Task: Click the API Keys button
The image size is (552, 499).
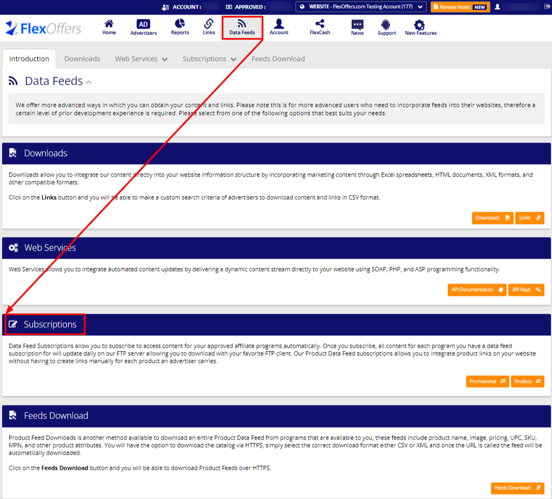Action: point(526,289)
